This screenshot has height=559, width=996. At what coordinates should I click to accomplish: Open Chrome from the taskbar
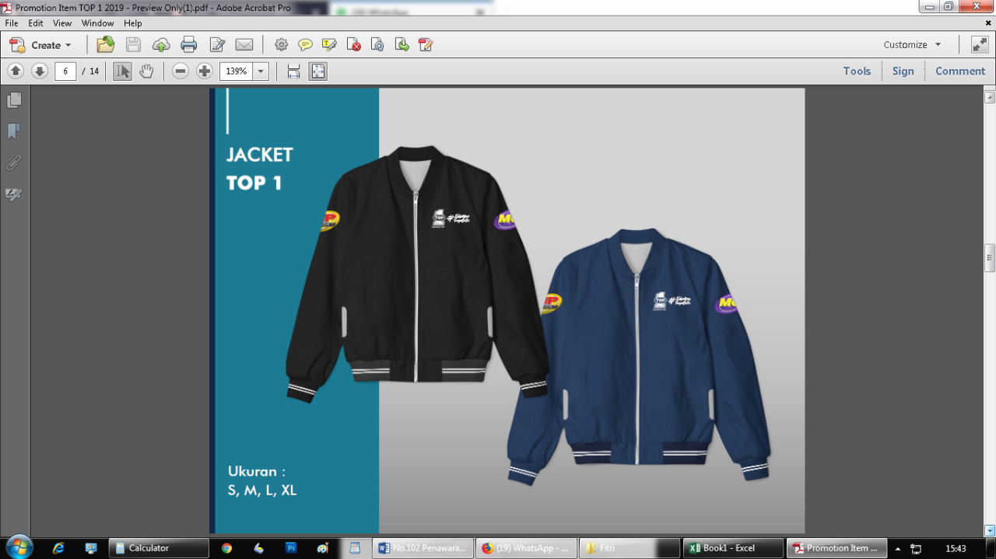(x=226, y=548)
